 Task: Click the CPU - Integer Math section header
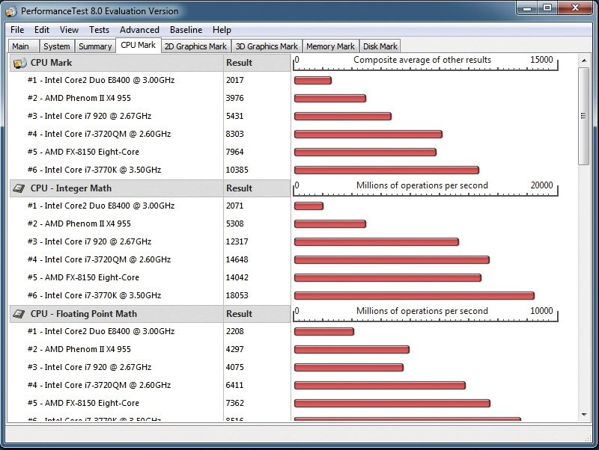pyautogui.click(x=116, y=188)
